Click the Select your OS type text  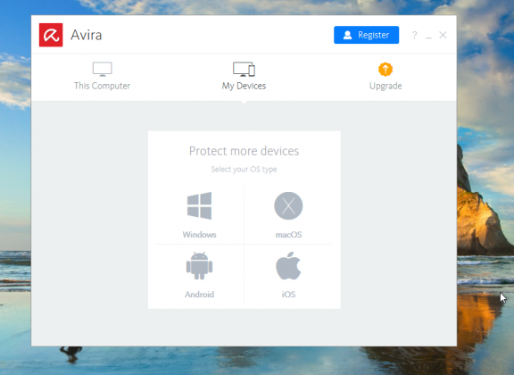click(244, 170)
